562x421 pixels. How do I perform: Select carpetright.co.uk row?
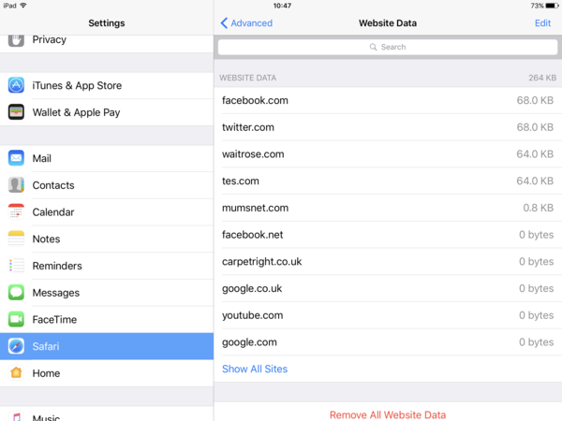[388, 261]
